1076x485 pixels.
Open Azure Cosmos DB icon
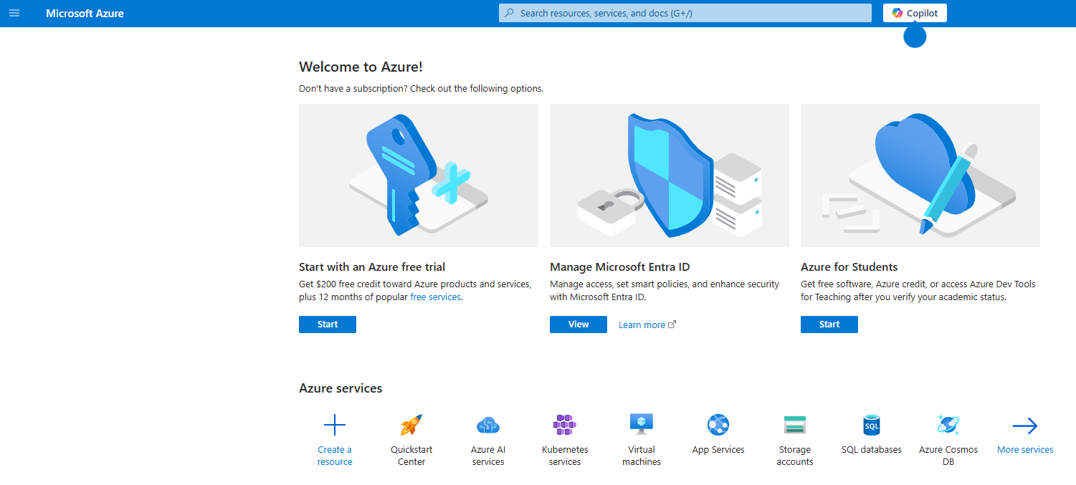[948, 425]
